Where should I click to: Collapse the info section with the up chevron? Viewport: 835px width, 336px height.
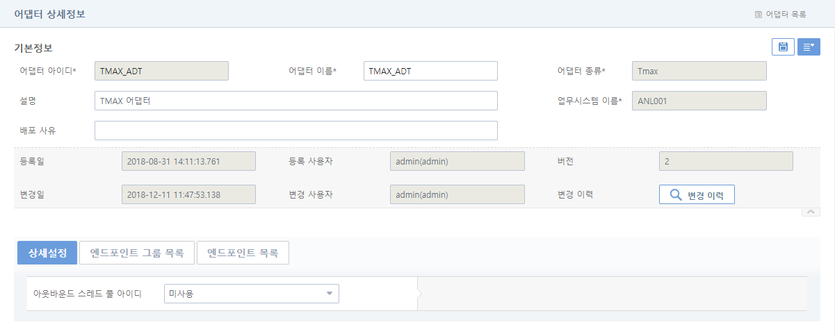(811, 212)
